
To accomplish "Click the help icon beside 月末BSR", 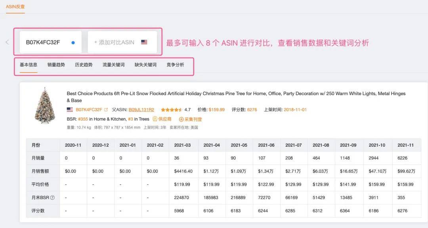I will (x=52, y=198).
